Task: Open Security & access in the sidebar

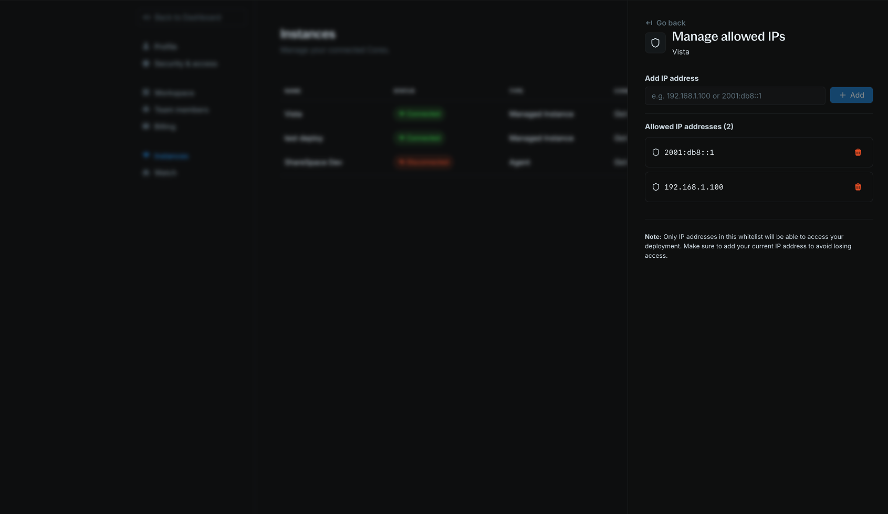Action: coord(185,63)
